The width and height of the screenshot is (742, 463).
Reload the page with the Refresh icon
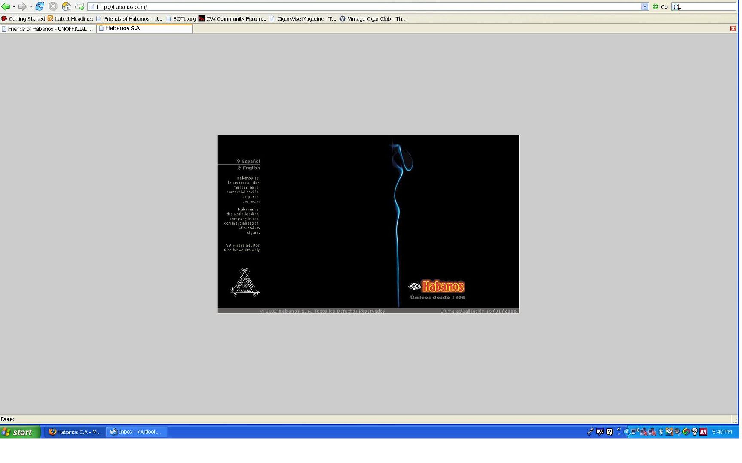click(40, 6)
